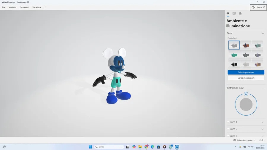Select the bright green theme thumbnail

[x=234, y=55]
